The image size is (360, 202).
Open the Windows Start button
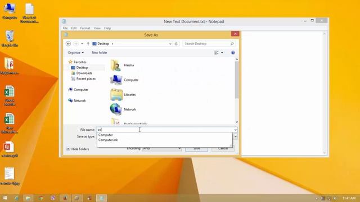(5, 198)
